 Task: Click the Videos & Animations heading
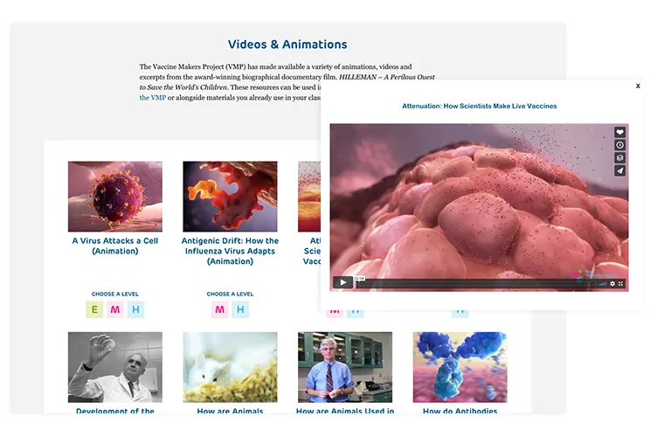(x=287, y=45)
